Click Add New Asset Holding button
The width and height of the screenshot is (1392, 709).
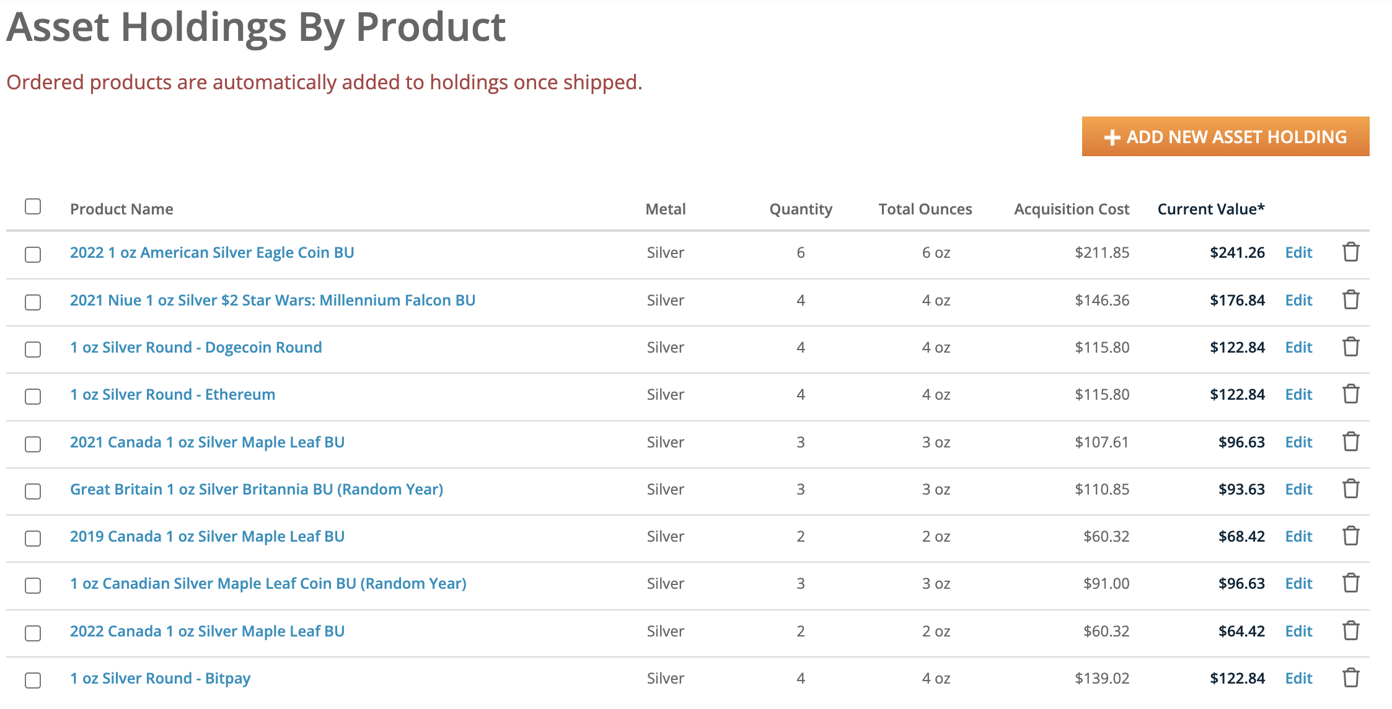[x=1225, y=136]
